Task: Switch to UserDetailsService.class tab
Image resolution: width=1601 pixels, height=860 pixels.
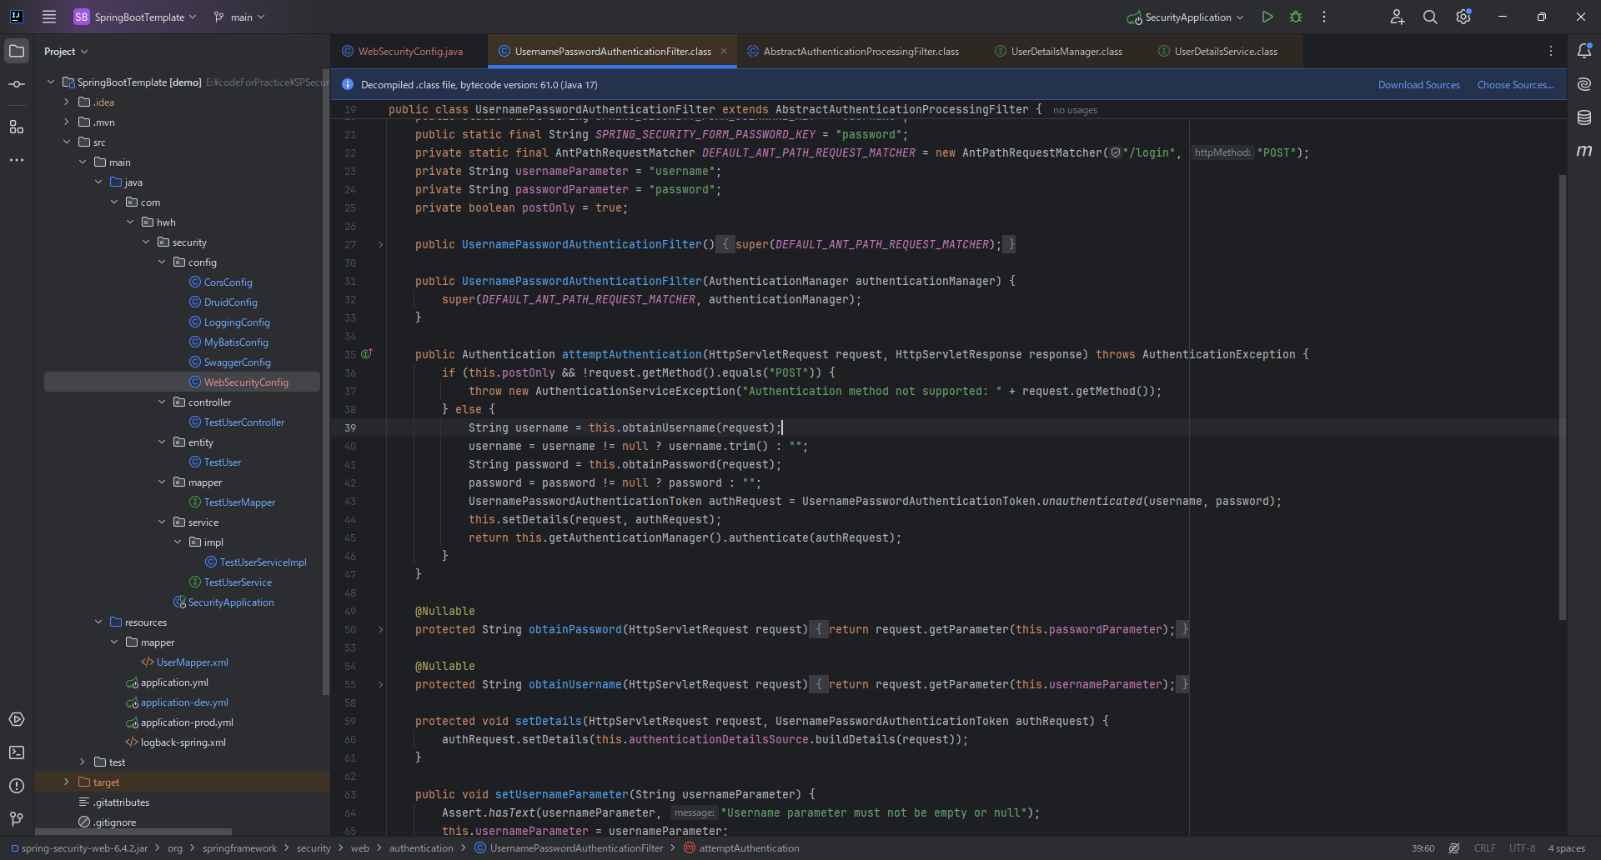Action: click(1218, 51)
